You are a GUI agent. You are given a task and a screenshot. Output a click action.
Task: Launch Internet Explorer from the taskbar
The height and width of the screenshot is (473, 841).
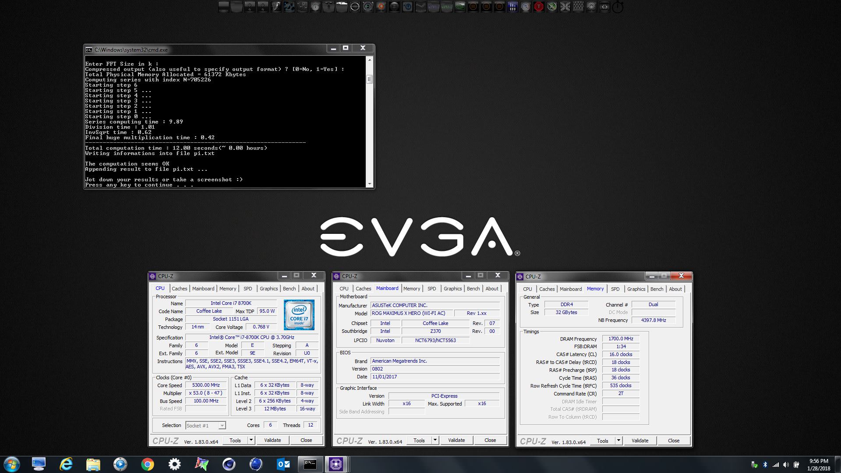pos(66,464)
